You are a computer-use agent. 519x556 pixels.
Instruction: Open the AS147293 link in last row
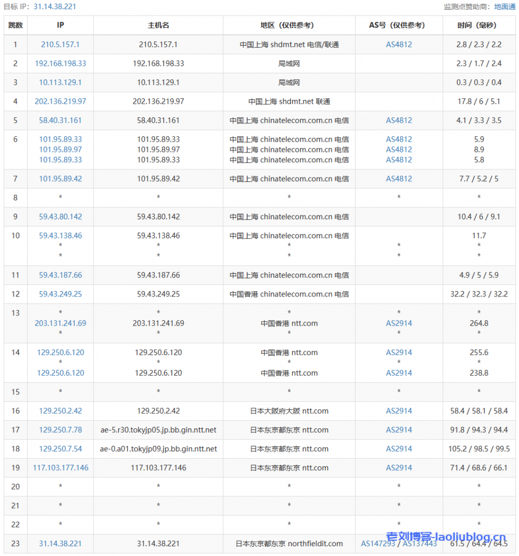tap(379, 544)
